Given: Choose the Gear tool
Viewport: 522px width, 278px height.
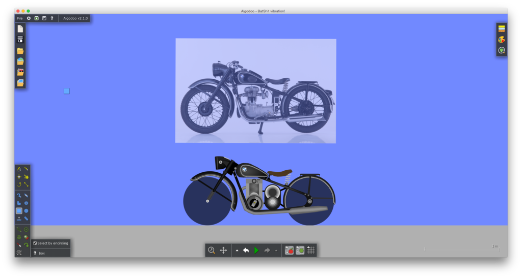Looking at the screenshot, I should [26, 203].
